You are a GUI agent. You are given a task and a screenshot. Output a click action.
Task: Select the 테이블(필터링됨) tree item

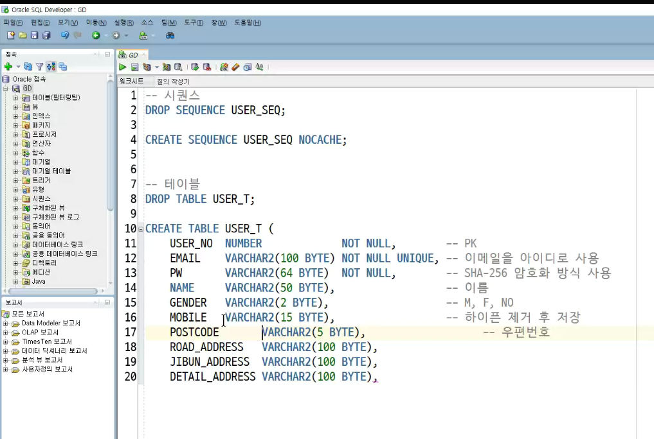[56, 98]
